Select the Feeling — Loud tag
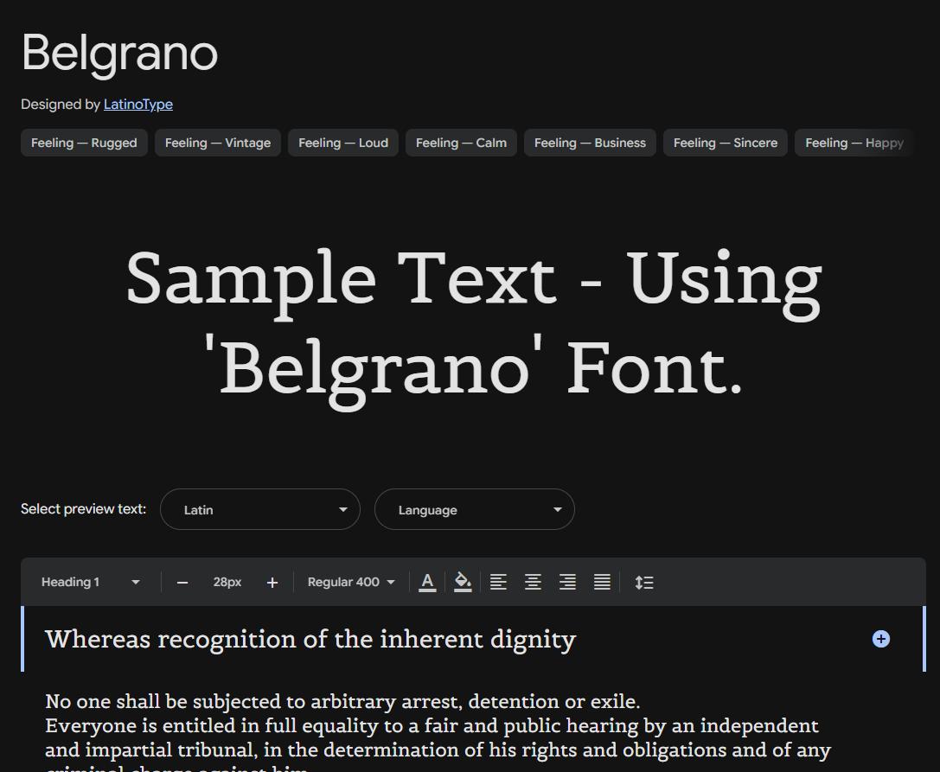Image resolution: width=940 pixels, height=772 pixels. click(x=343, y=143)
